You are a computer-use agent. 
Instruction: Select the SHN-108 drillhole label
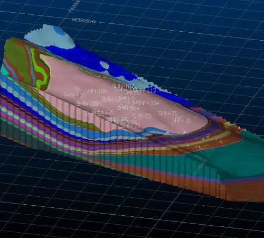pos(96,91)
